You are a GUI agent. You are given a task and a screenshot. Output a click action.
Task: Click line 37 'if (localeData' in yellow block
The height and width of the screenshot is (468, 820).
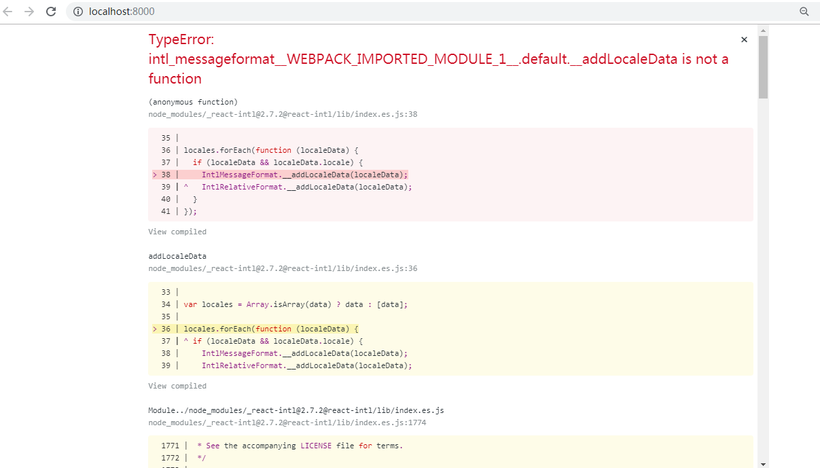pyautogui.click(x=277, y=341)
